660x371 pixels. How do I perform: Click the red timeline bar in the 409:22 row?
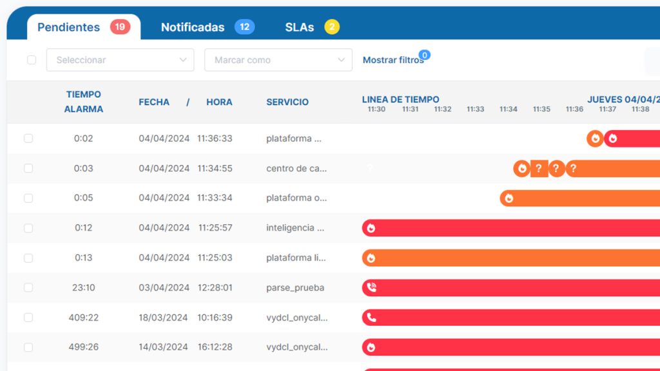(511, 317)
